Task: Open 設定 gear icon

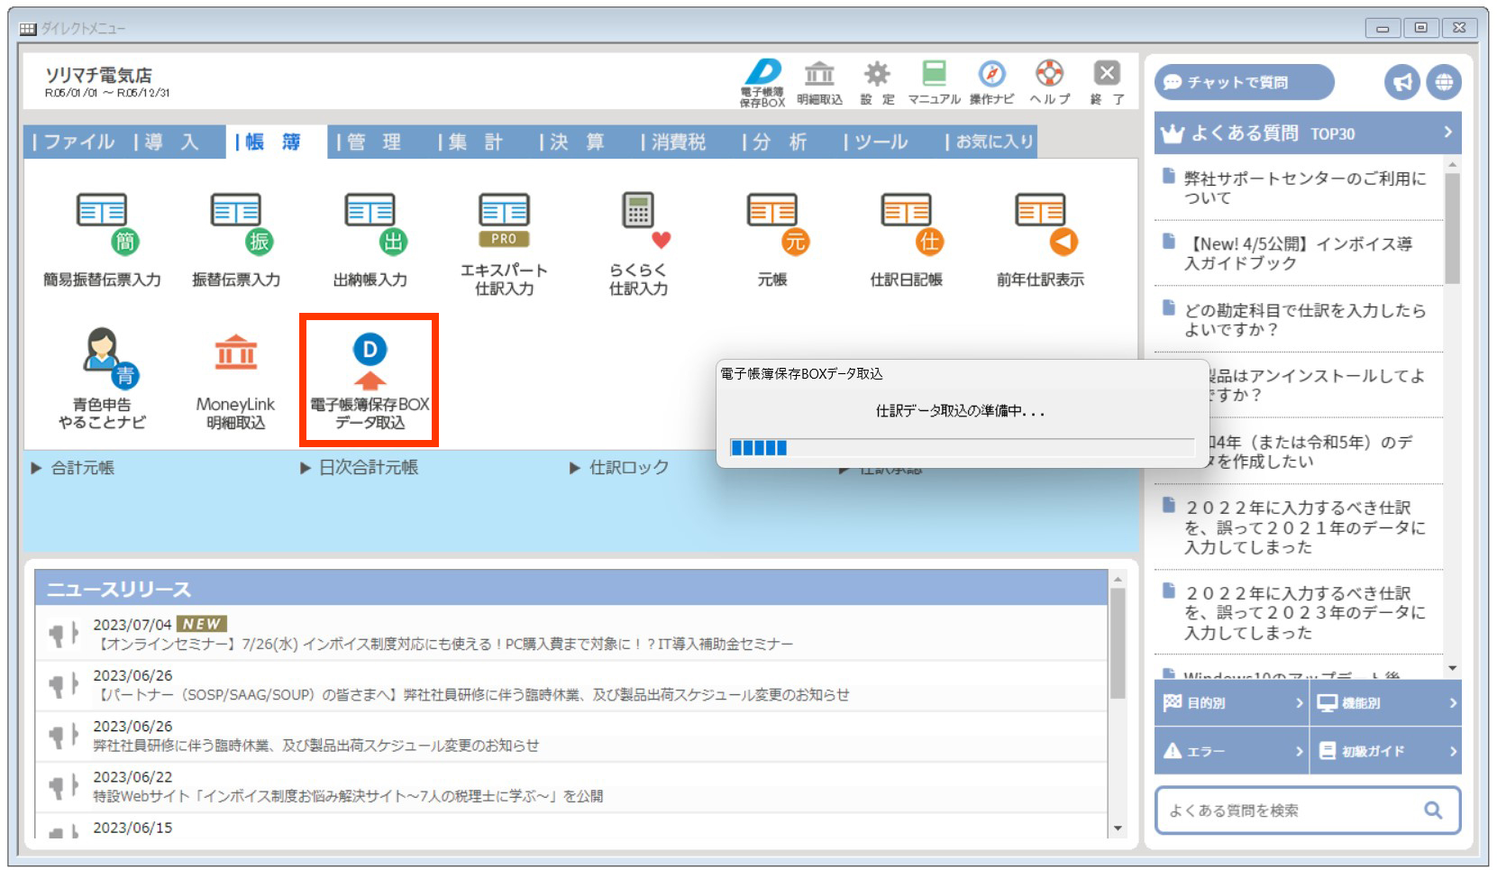Action: [x=876, y=83]
